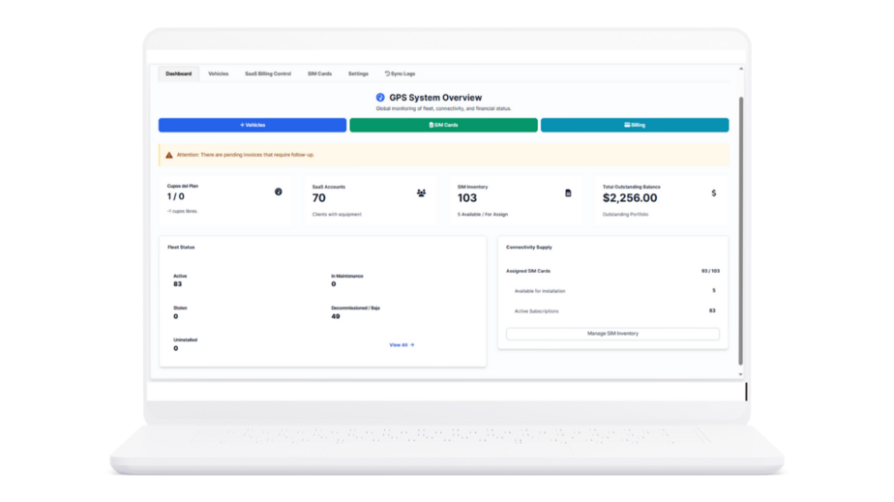
Task: Click the SIM card icon in SIM Inventory card
Action: 568,193
